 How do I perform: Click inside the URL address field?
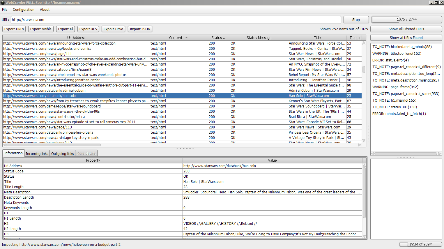coord(176,20)
